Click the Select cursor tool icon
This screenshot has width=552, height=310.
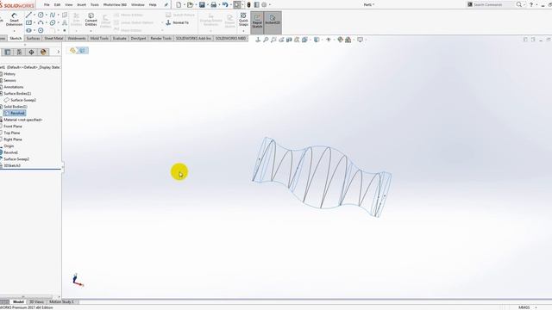[x=237, y=4]
